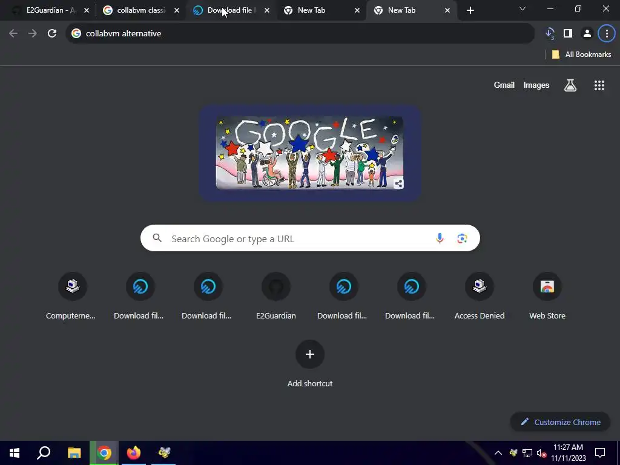The width and height of the screenshot is (620, 465).
Task: Switch to the E2Guardian tab
Action: [x=51, y=10]
